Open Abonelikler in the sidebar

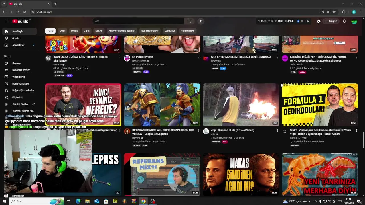click(x=19, y=45)
